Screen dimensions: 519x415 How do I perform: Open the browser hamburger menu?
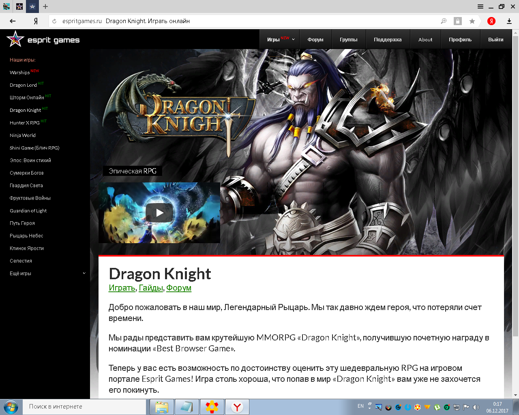pos(480,6)
